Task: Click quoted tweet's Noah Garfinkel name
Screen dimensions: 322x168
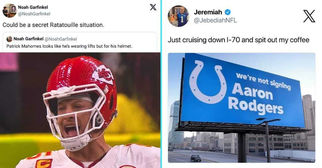Action: point(28,39)
